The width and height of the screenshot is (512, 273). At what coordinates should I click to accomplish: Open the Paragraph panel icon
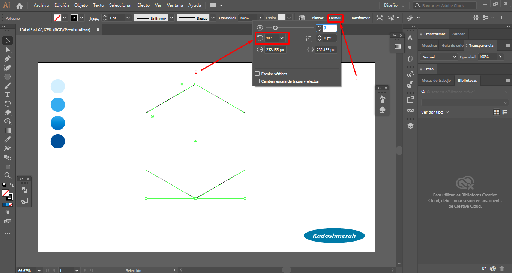410,48
